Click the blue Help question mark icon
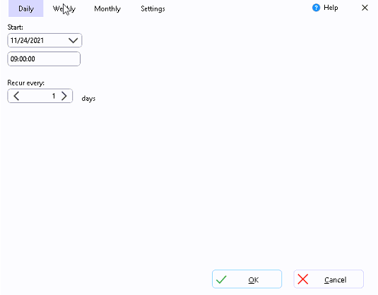The height and width of the screenshot is (295, 378). point(316,8)
